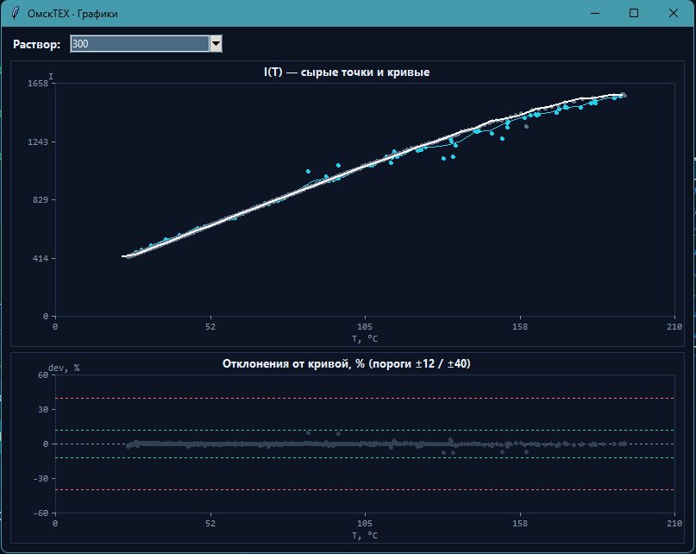Click the chart title "I(T) — сырые точки и кривые"

click(347, 72)
